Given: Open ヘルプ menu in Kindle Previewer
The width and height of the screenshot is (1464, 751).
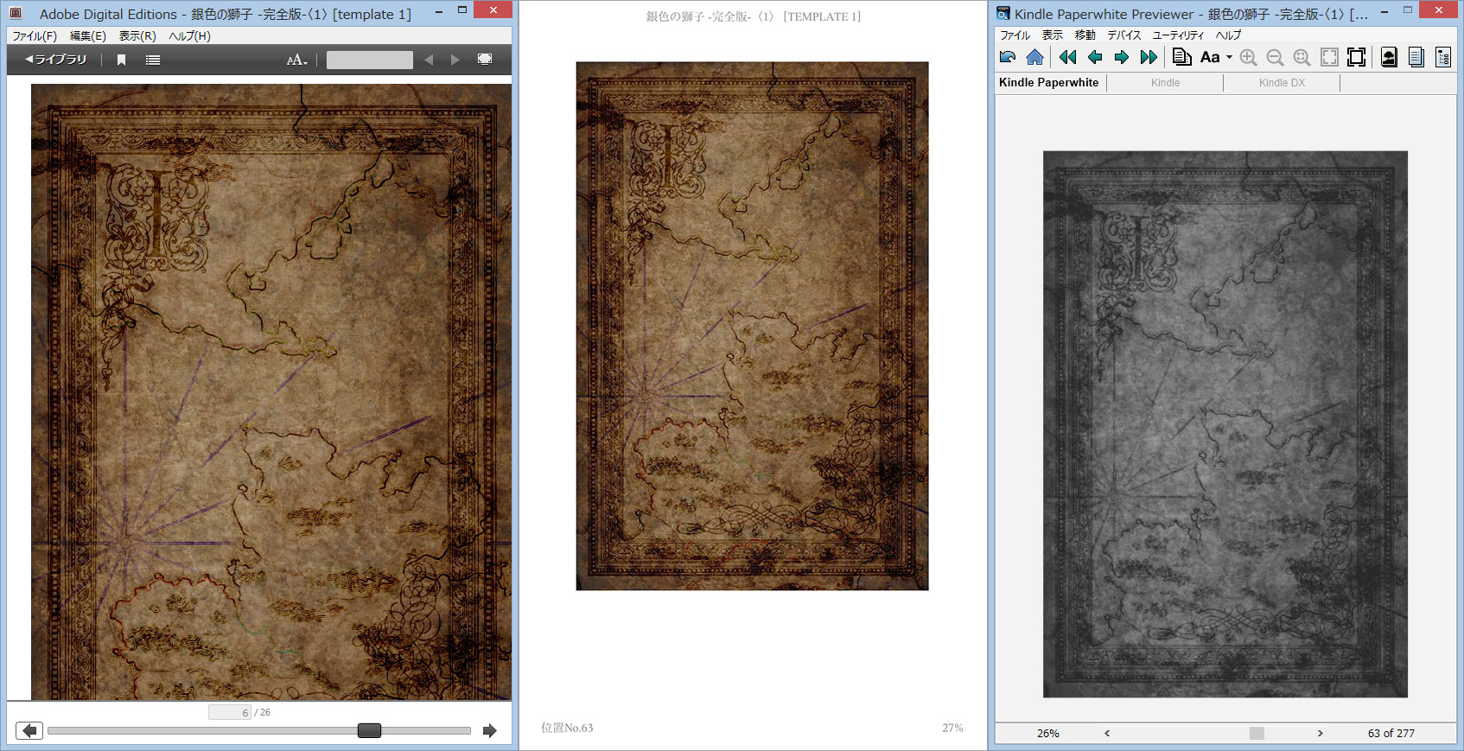Looking at the screenshot, I should [1228, 35].
